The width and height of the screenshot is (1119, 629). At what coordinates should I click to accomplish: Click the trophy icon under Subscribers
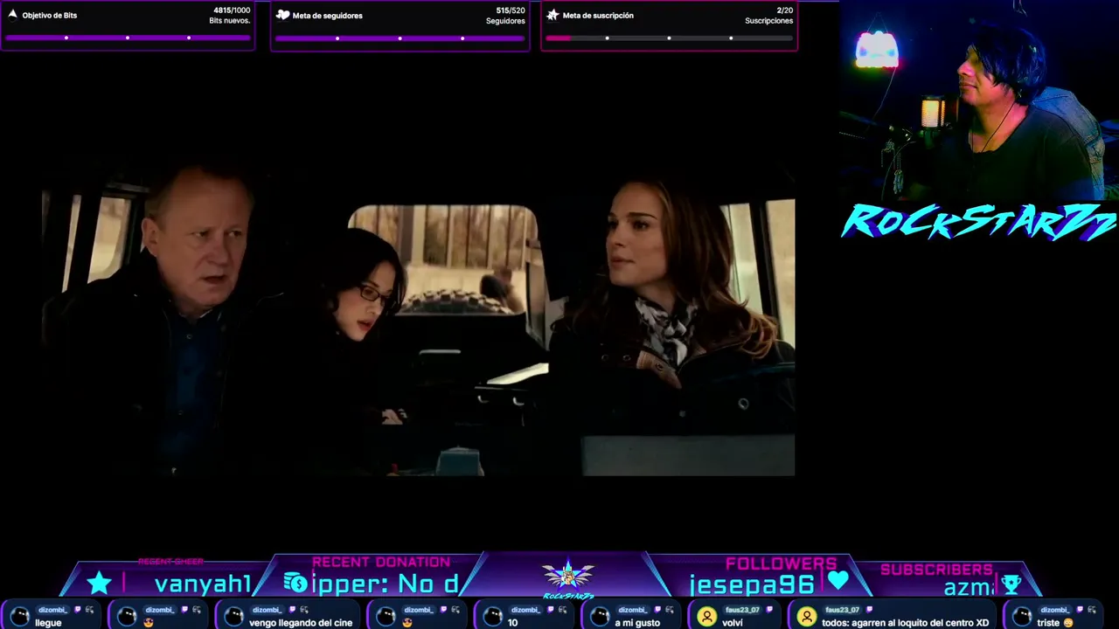point(1011,584)
